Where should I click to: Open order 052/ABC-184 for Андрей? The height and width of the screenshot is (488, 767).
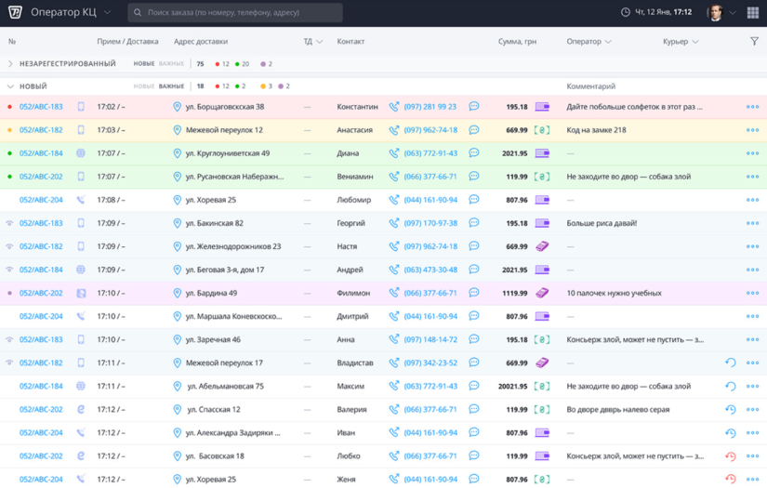click(x=41, y=270)
